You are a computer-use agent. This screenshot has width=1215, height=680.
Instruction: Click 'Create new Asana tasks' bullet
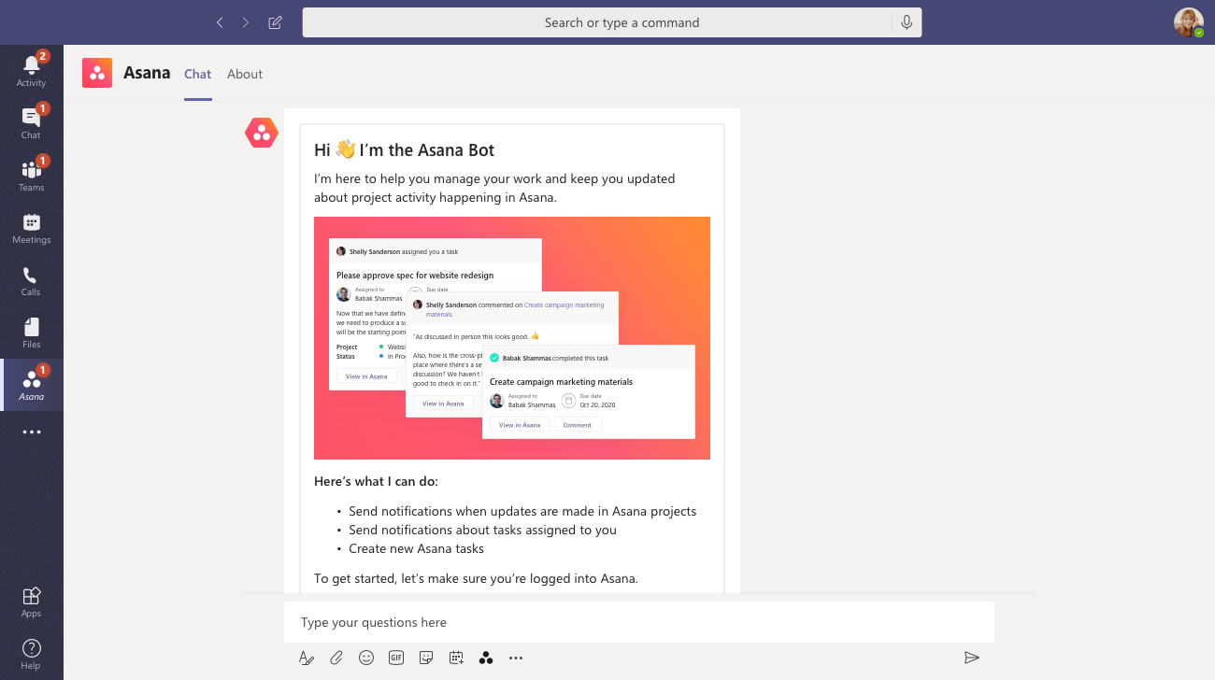pos(417,548)
